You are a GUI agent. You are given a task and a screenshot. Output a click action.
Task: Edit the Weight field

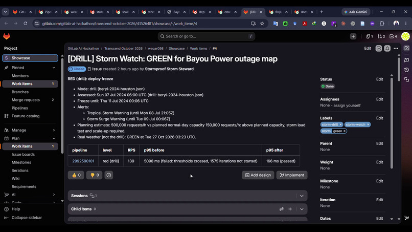point(379,162)
